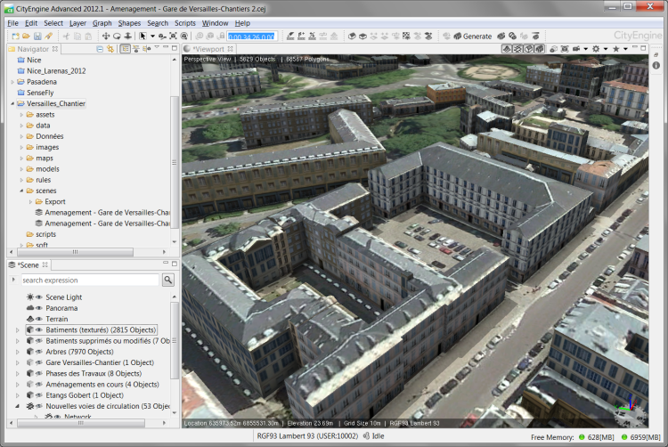Screen dimensions: 668x447
Task: Expand the Arbres layer tree
Action: [x=18, y=352]
